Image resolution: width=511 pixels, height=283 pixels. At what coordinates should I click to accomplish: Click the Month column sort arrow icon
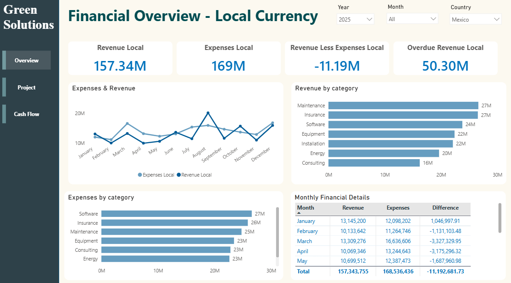click(x=299, y=213)
